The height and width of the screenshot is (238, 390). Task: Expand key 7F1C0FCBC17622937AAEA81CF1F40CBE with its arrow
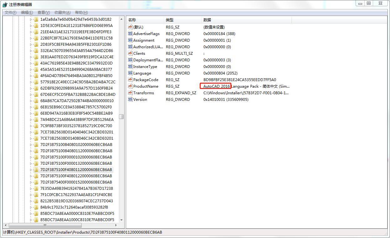pos(31,195)
